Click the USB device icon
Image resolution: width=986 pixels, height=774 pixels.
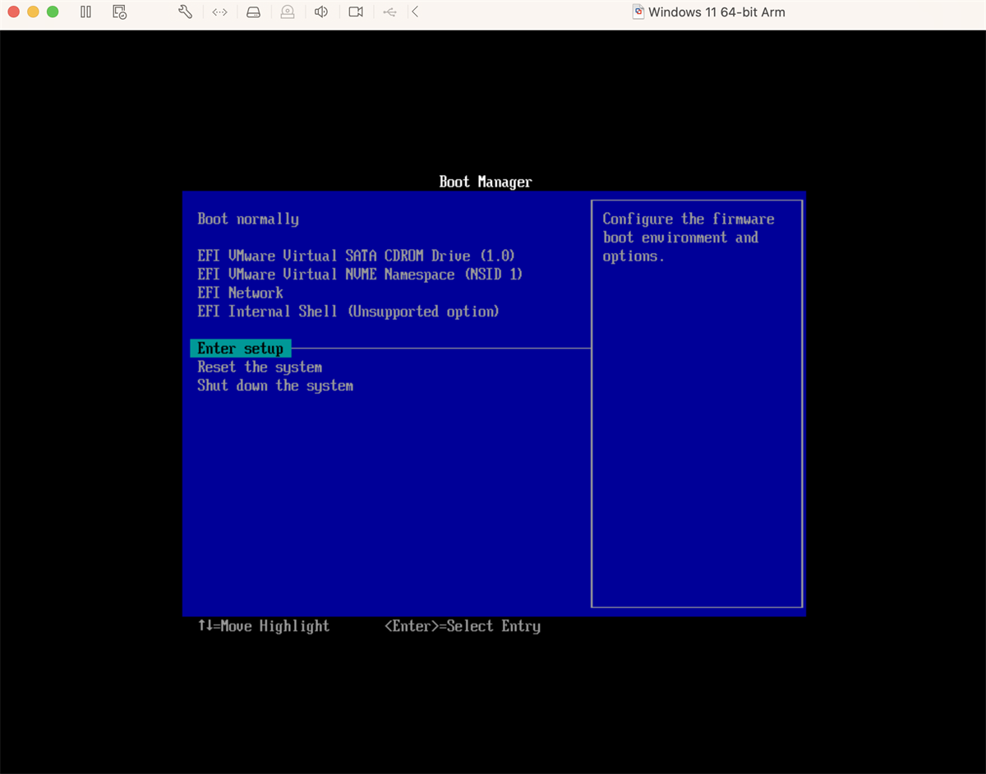pyautogui.click(x=389, y=12)
